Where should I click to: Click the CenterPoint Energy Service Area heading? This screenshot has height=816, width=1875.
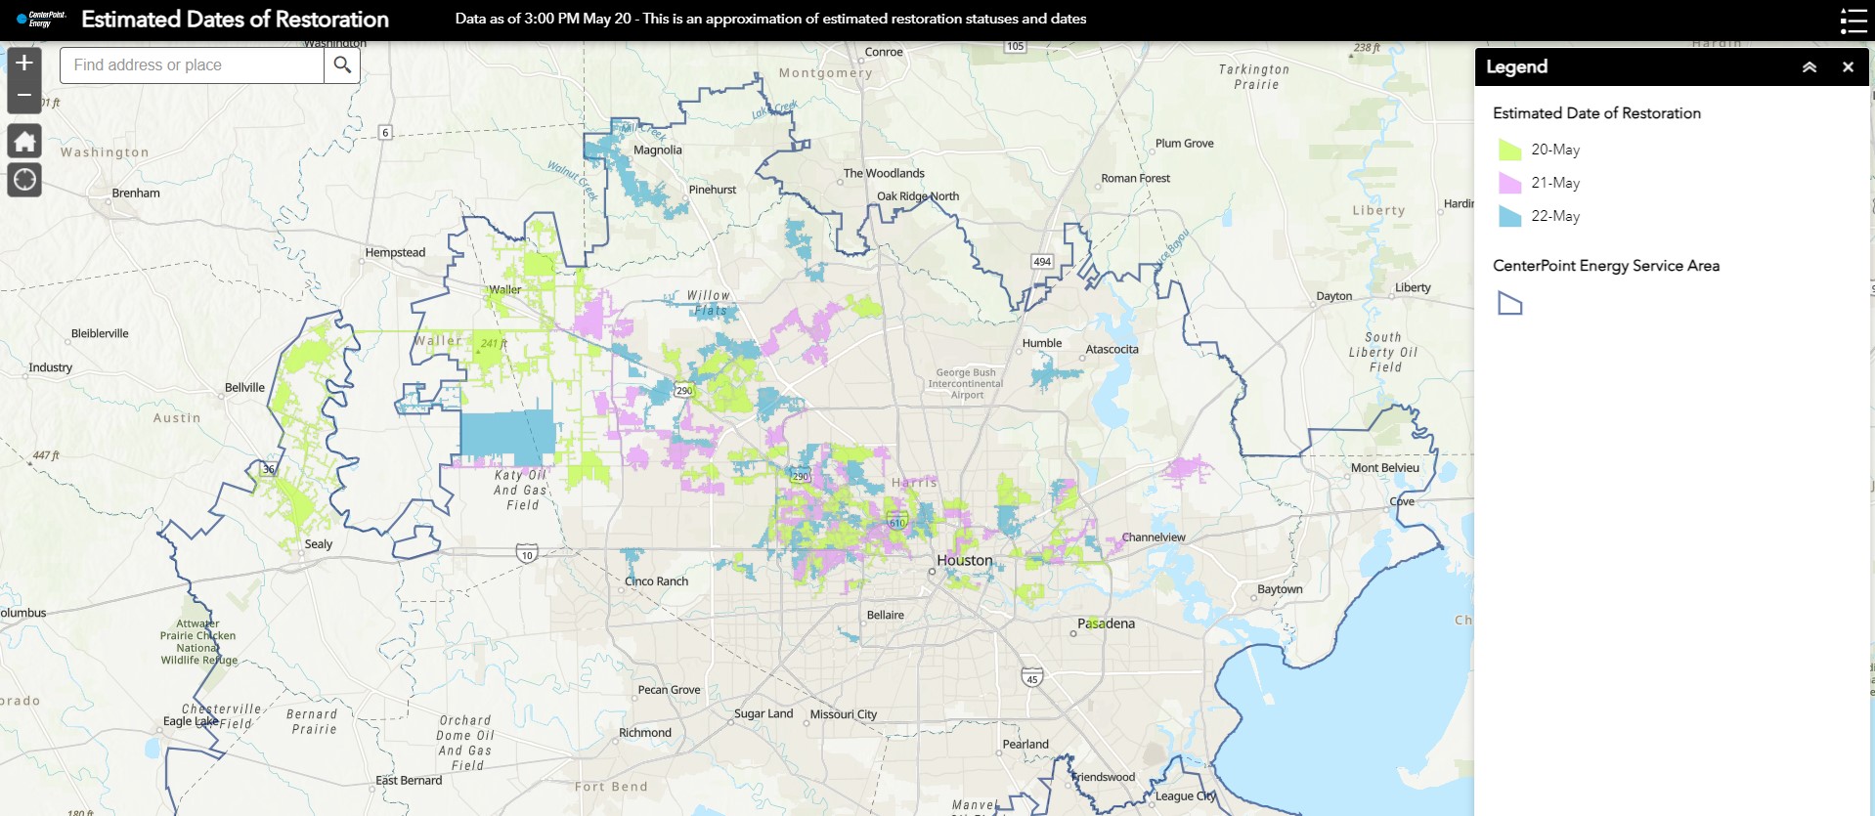tap(1606, 265)
